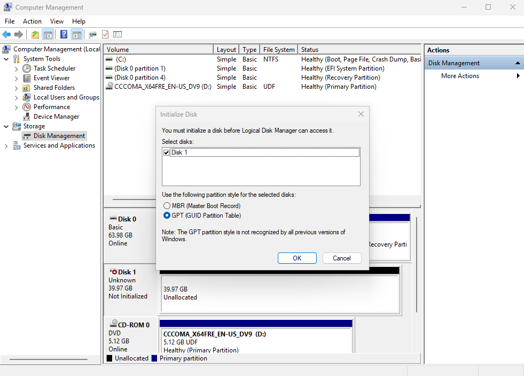This screenshot has height=376, width=524.
Task: Open the Action menu
Action: 32,21
